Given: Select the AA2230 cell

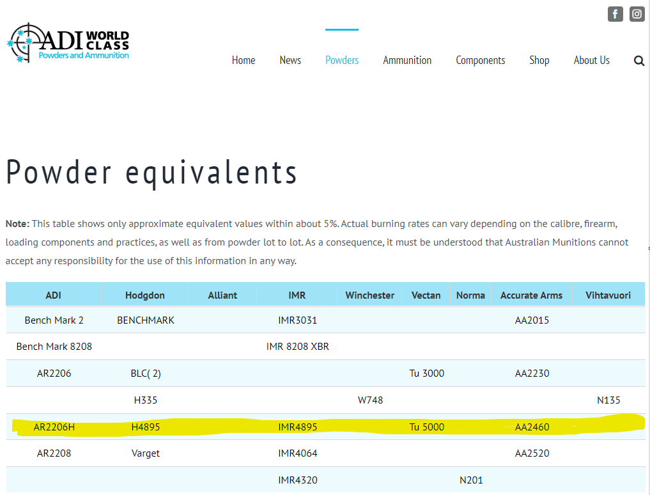Looking at the screenshot, I should point(532,373).
